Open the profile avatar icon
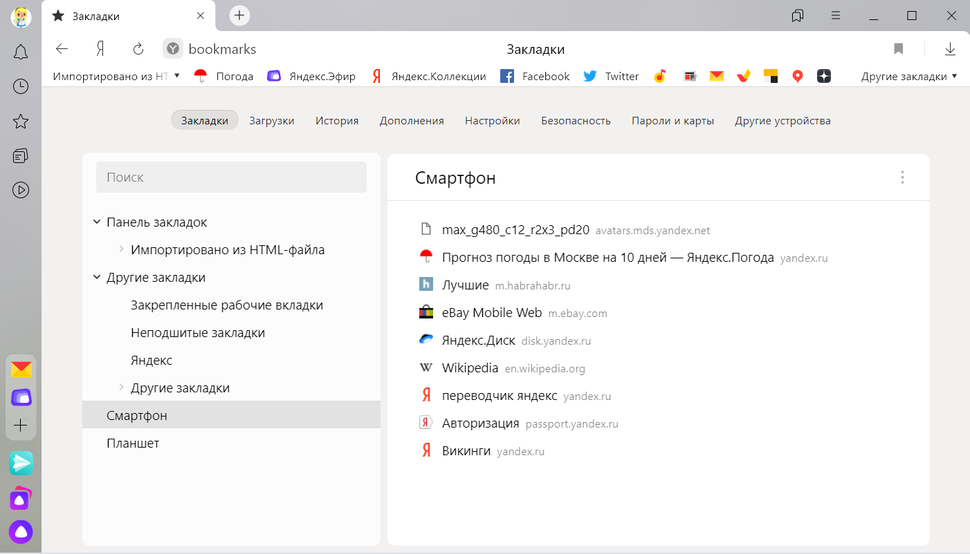Image resolution: width=970 pixels, height=554 pixels. point(21,17)
